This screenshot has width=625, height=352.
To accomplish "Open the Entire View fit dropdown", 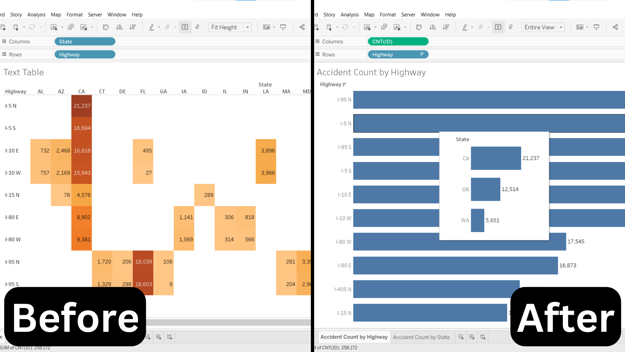I will [561, 27].
